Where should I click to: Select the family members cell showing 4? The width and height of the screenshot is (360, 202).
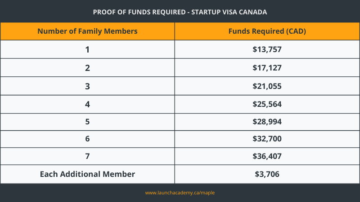(87, 104)
